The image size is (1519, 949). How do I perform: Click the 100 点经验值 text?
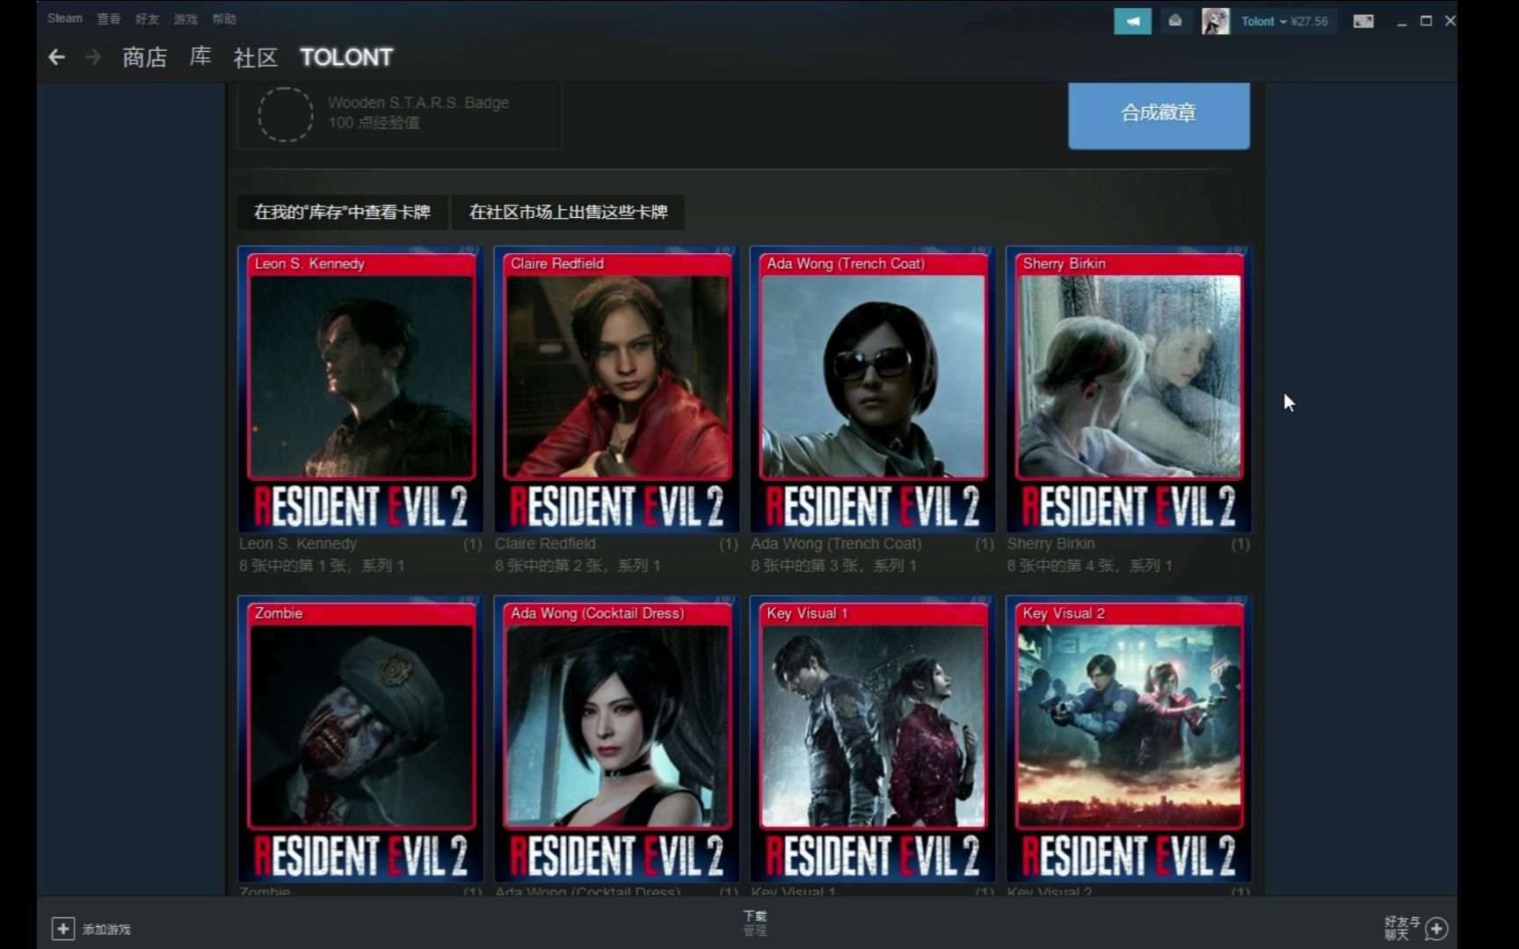tap(374, 123)
